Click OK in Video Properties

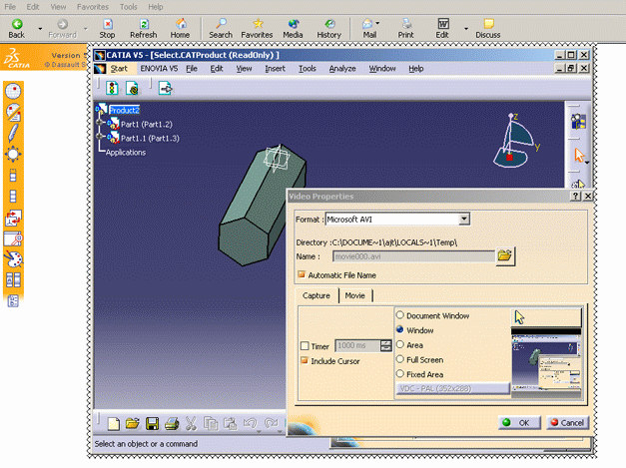click(519, 422)
